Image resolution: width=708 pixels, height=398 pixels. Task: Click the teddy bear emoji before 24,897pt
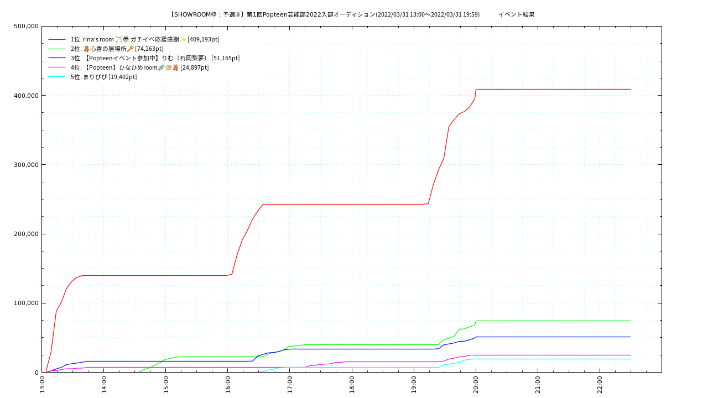pos(176,67)
